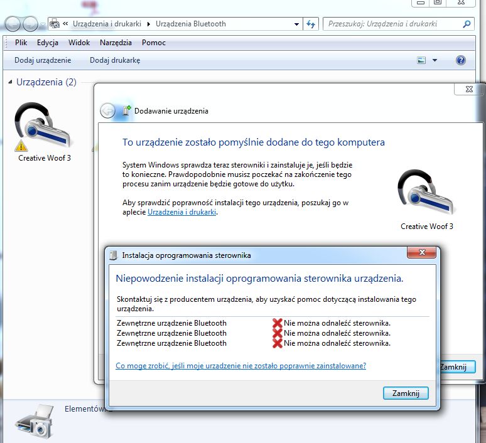Click the Przeszukaj search field
The width and height of the screenshot is (486, 443).
click(x=392, y=24)
